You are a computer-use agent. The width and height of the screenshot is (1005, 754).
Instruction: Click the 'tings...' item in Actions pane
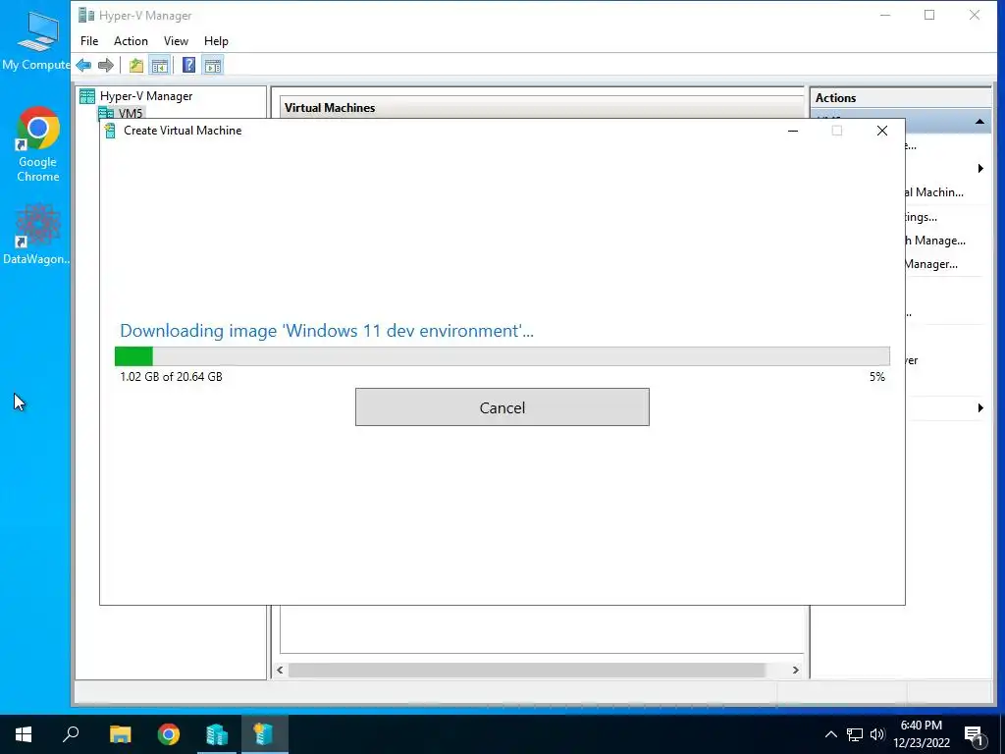pyautogui.click(x=921, y=217)
